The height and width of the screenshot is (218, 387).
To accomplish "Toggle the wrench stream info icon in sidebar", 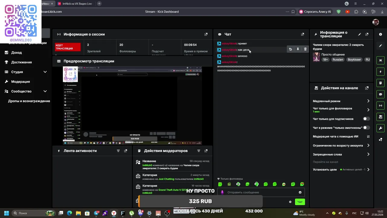I will pos(381,128).
